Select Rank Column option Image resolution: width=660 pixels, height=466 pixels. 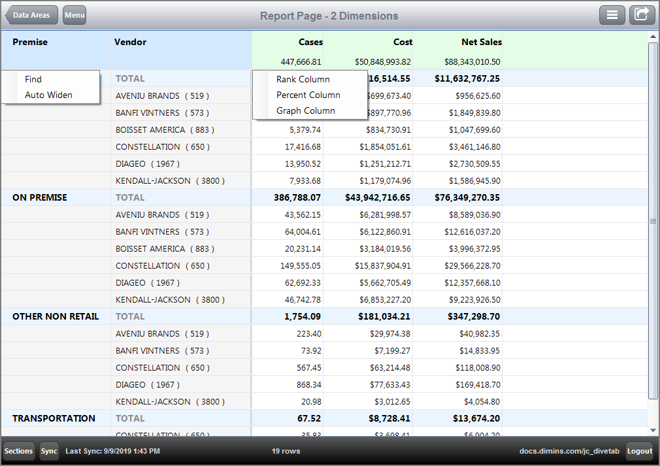(303, 79)
